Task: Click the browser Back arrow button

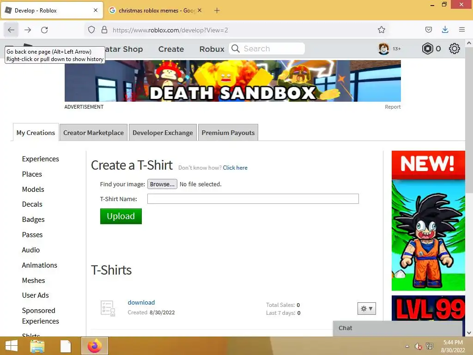Action: (x=11, y=30)
